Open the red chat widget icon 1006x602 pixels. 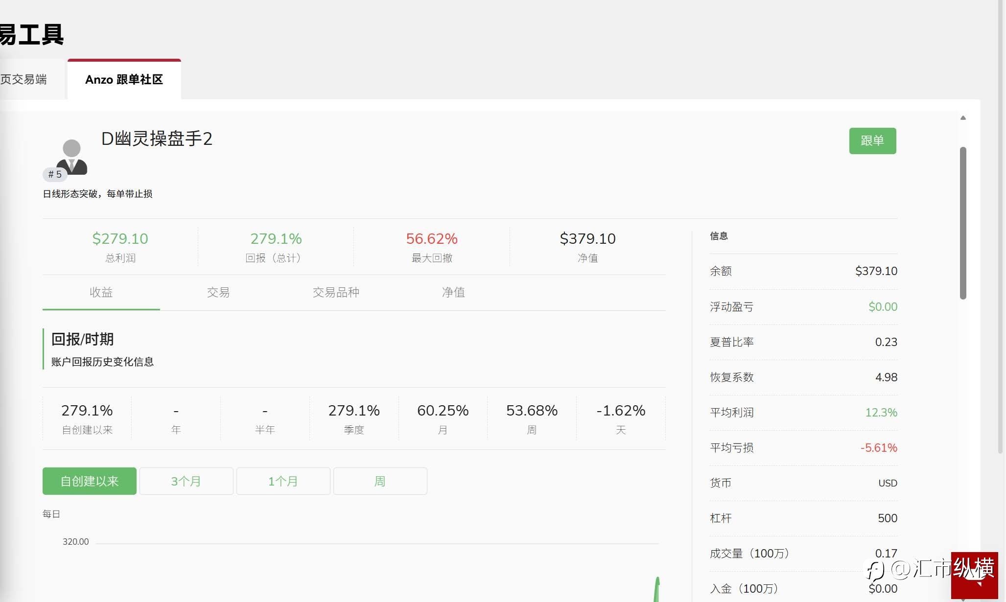pos(974,576)
